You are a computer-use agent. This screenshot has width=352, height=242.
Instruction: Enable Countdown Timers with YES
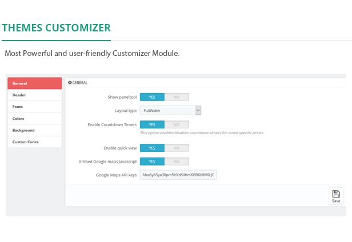point(152,124)
